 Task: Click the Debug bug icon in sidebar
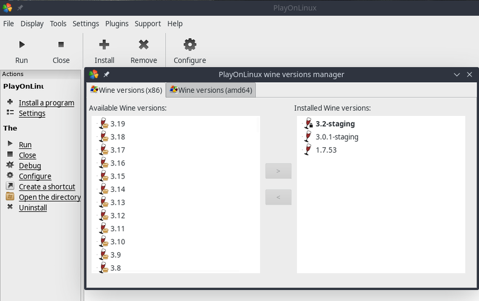[x=10, y=165]
